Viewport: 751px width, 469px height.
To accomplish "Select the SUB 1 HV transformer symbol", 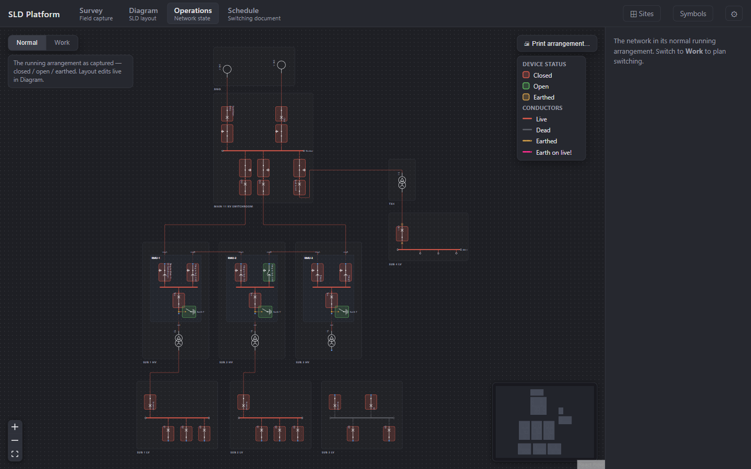I will coord(178,340).
